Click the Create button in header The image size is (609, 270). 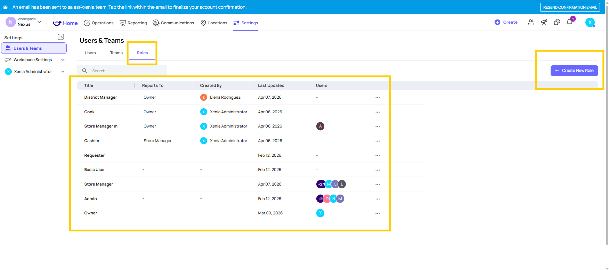[506, 22]
